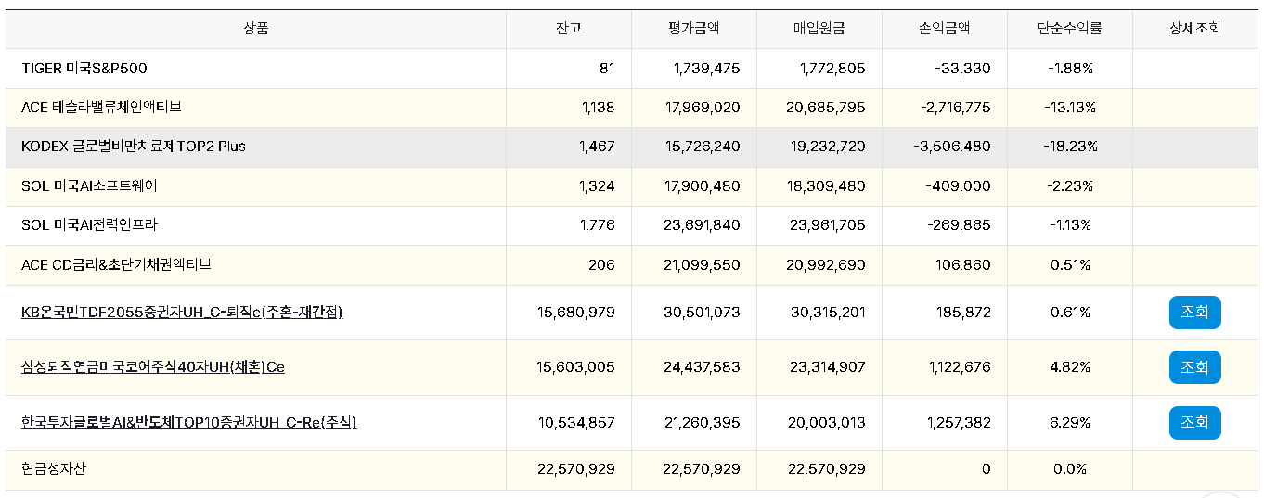
Task: Select ACE CD금리&초단기채권액티브 product name
Action: click(x=116, y=265)
